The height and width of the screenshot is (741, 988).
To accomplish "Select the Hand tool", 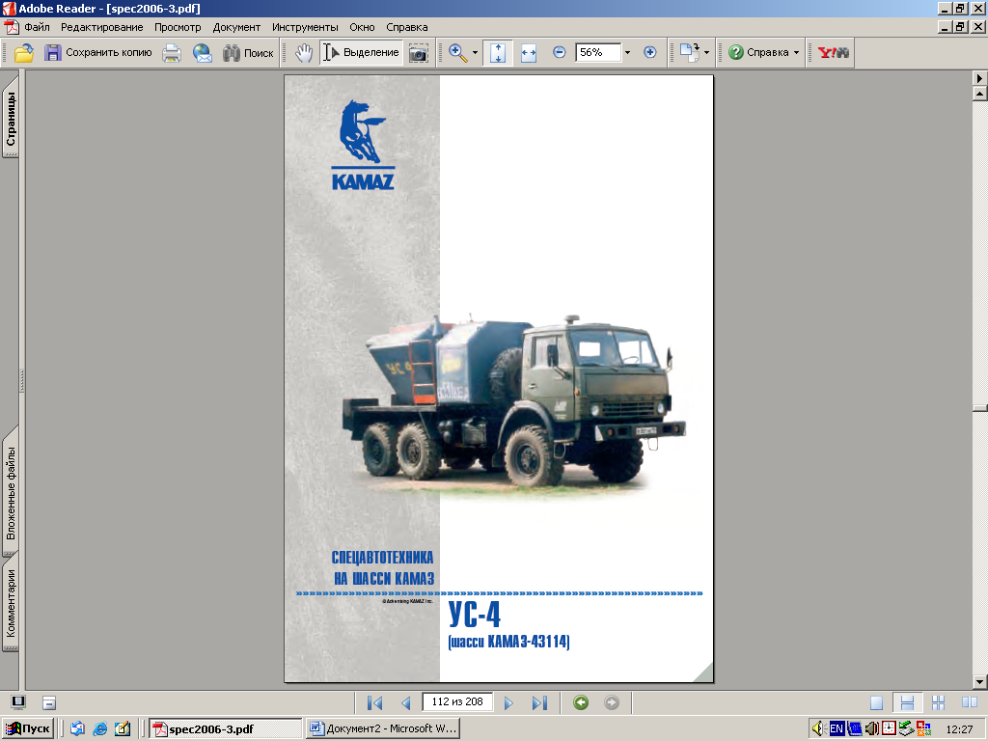I will pos(304,53).
